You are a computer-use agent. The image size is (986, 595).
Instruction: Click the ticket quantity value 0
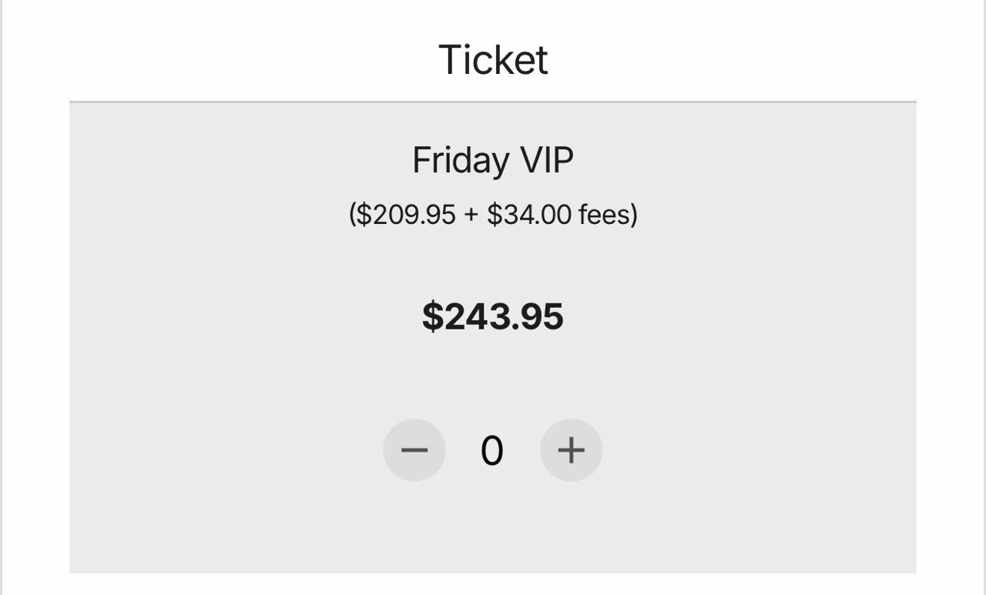pos(492,451)
